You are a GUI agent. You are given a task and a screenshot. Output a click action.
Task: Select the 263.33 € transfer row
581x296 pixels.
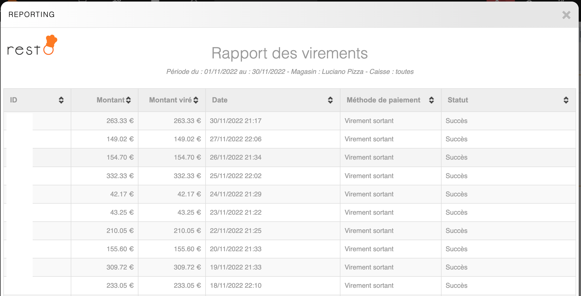[120, 121]
